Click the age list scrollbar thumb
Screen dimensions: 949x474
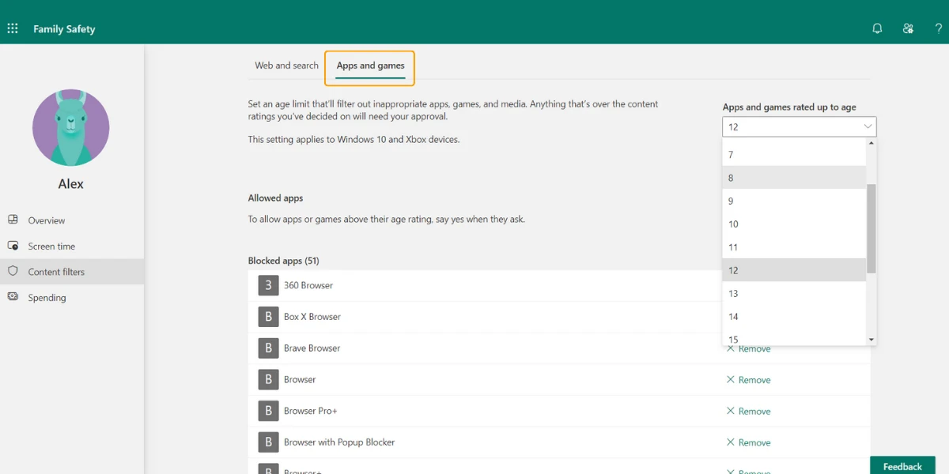(x=871, y=229)
